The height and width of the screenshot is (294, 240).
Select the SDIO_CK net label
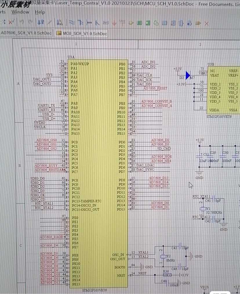[38, 195]
